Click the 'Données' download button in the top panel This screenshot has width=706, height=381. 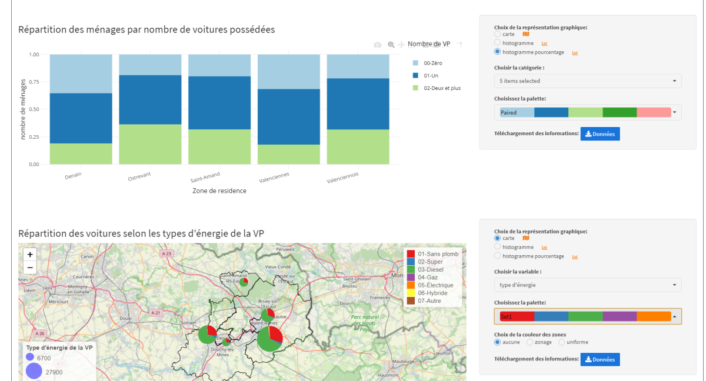(600, 134)
